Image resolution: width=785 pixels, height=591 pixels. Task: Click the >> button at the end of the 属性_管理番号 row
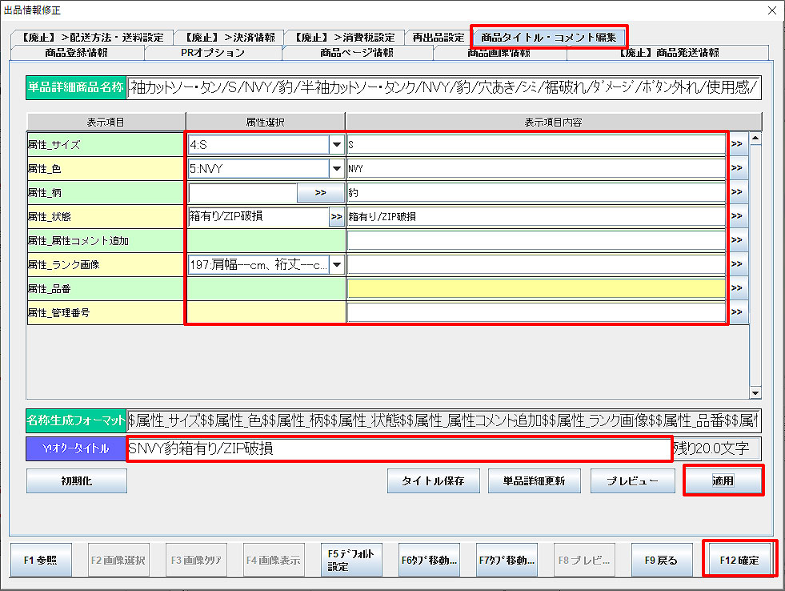737,312
